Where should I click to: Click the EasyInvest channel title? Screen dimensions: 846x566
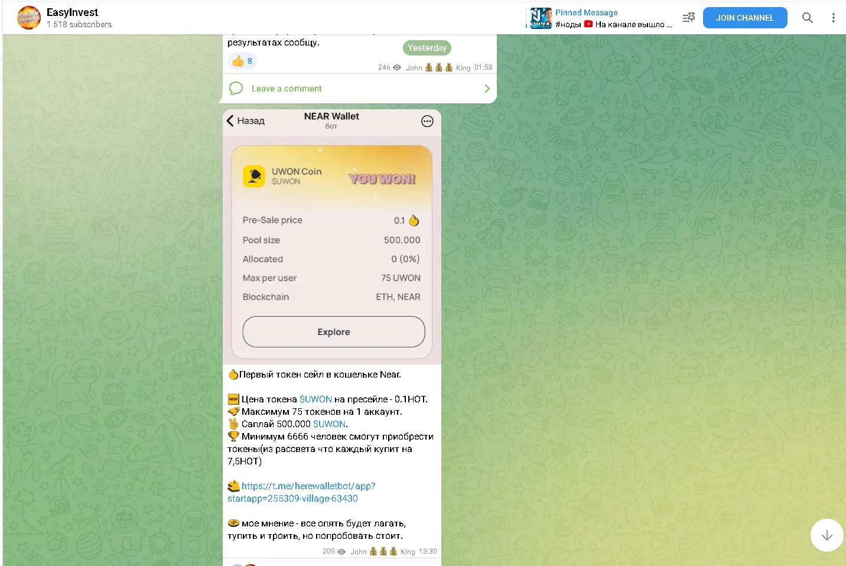[x=72, y=12]
